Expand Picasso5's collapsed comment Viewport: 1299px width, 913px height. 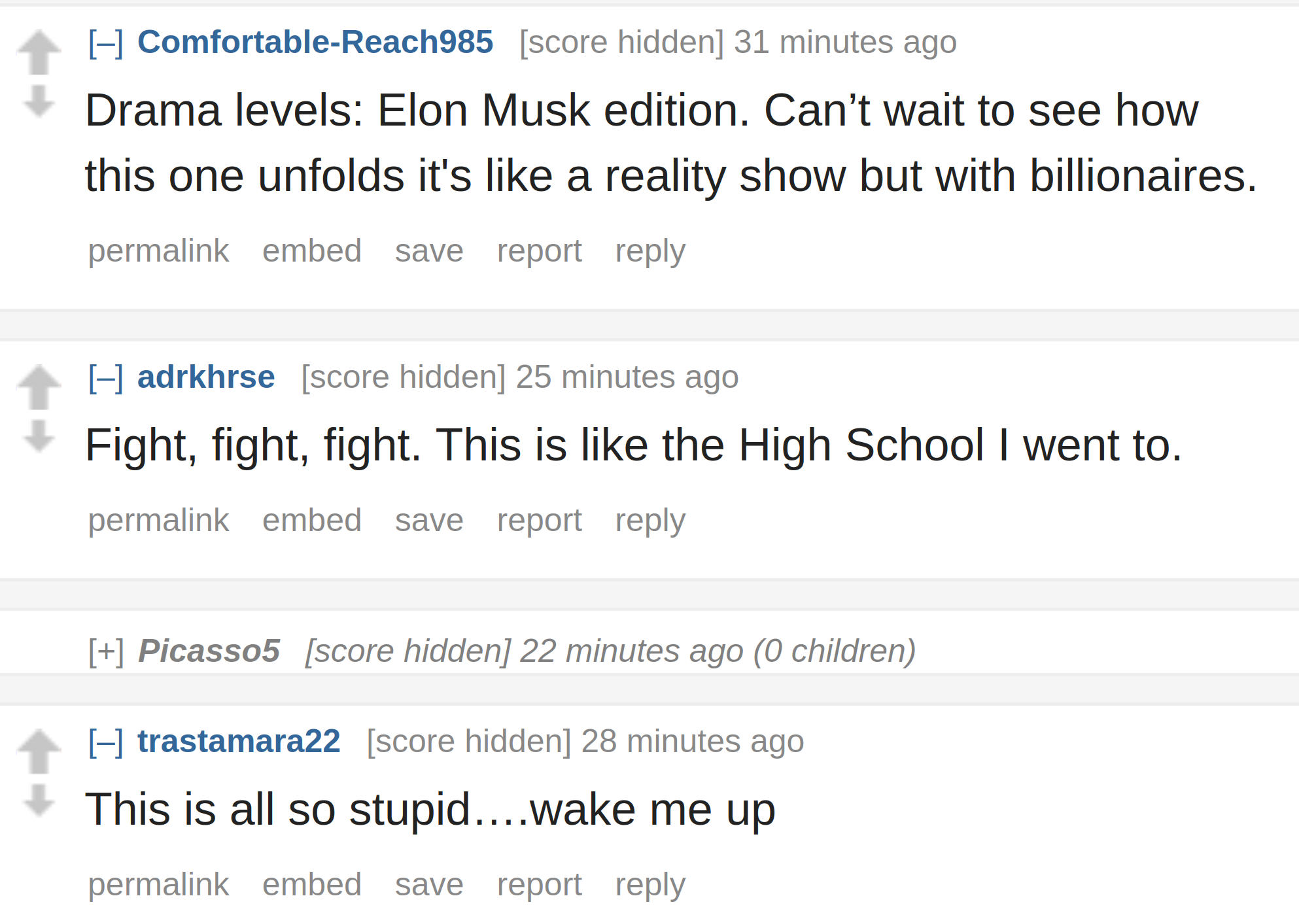(106, 651)
